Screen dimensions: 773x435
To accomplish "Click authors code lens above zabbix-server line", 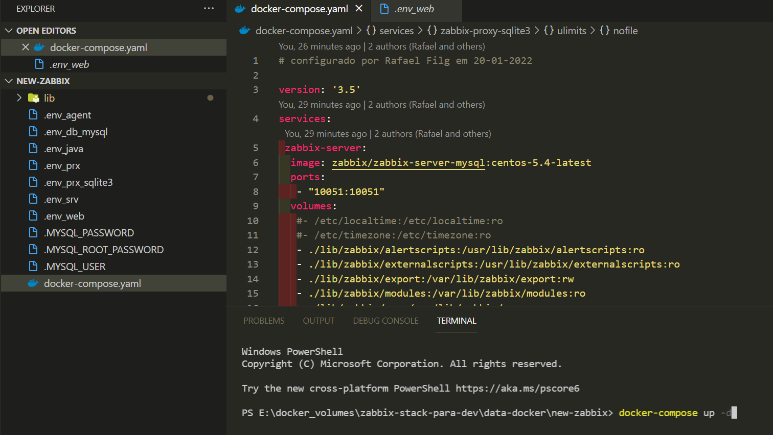I will tap(388, 134).
